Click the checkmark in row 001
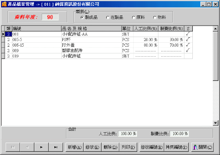 pyautogui.click(x=188, y=34)
